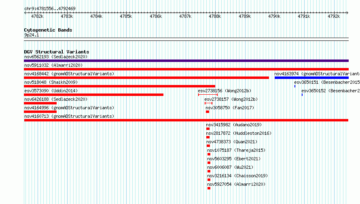Viewport: 360px width, 204px height.
Task: Open the esv2738156 (Wong2012b) label
Action: point(224,91)
